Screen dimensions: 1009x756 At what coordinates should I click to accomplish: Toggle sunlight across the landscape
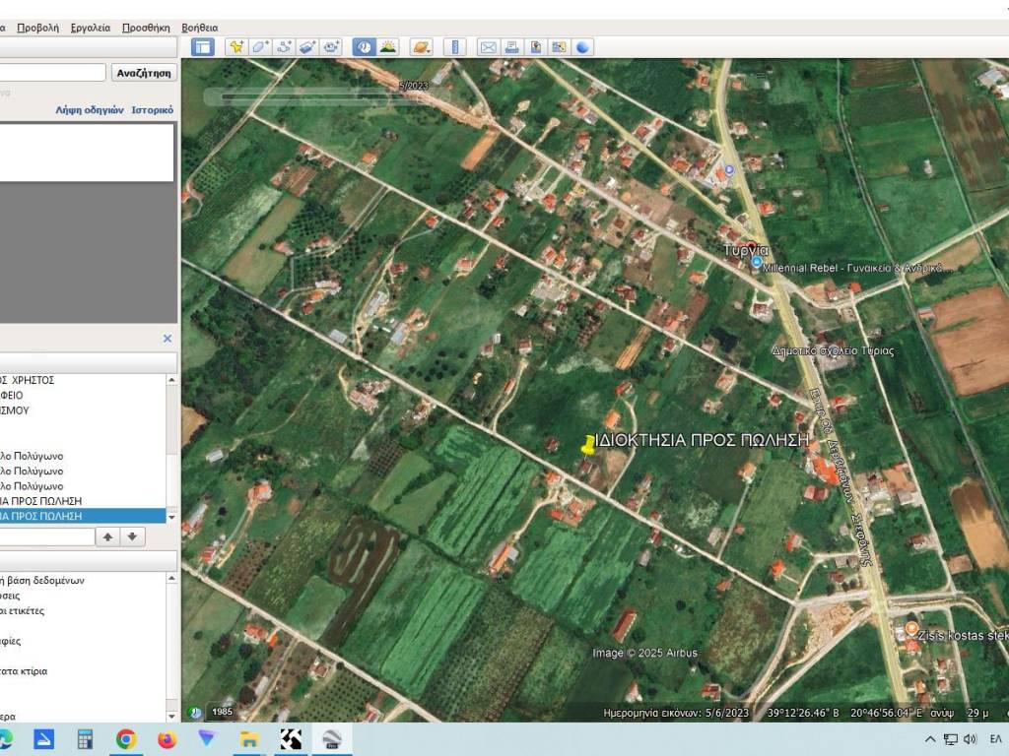coord(388,46)
